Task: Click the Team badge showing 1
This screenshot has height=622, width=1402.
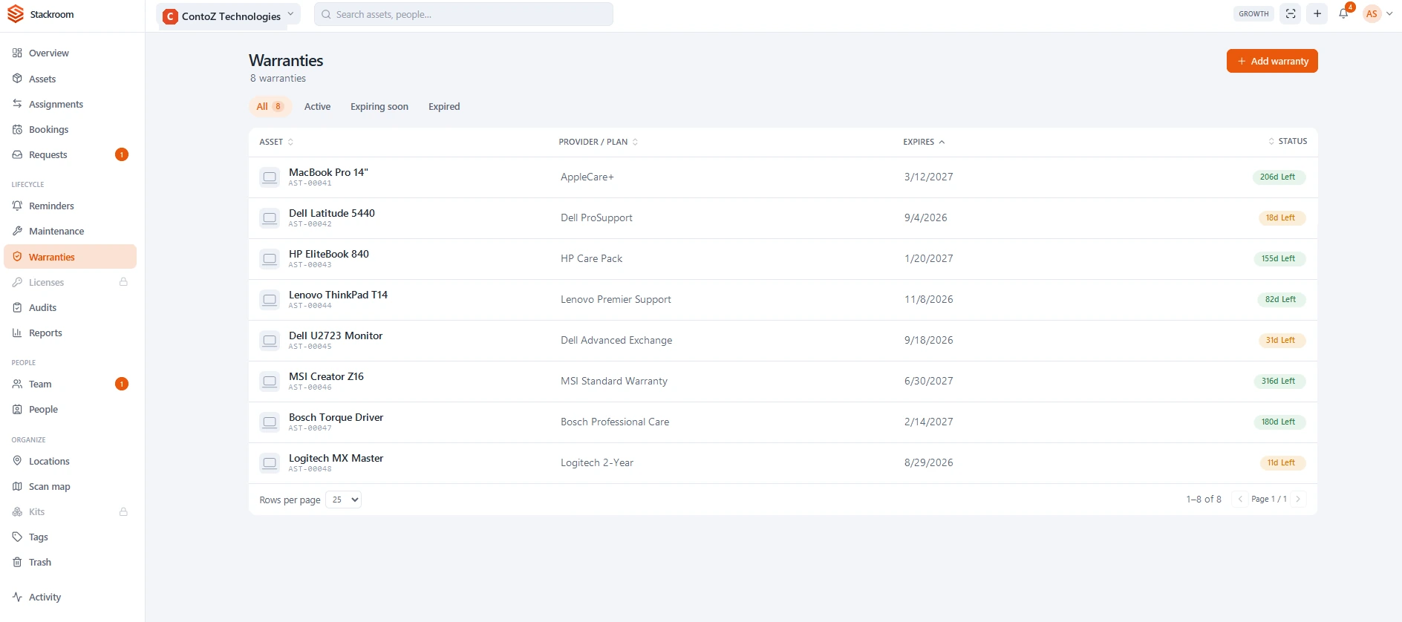Action: (x=122, y=384)
